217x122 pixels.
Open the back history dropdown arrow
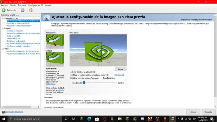click(x=19, y=10)
